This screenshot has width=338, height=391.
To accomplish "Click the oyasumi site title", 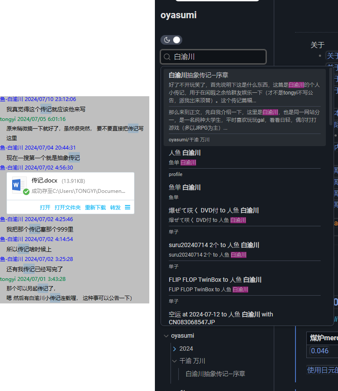I will tap(178, 15).
